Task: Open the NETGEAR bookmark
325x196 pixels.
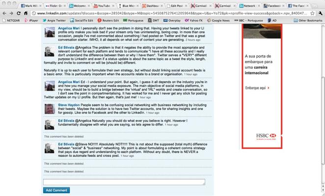Action: [x=13, y=21]
